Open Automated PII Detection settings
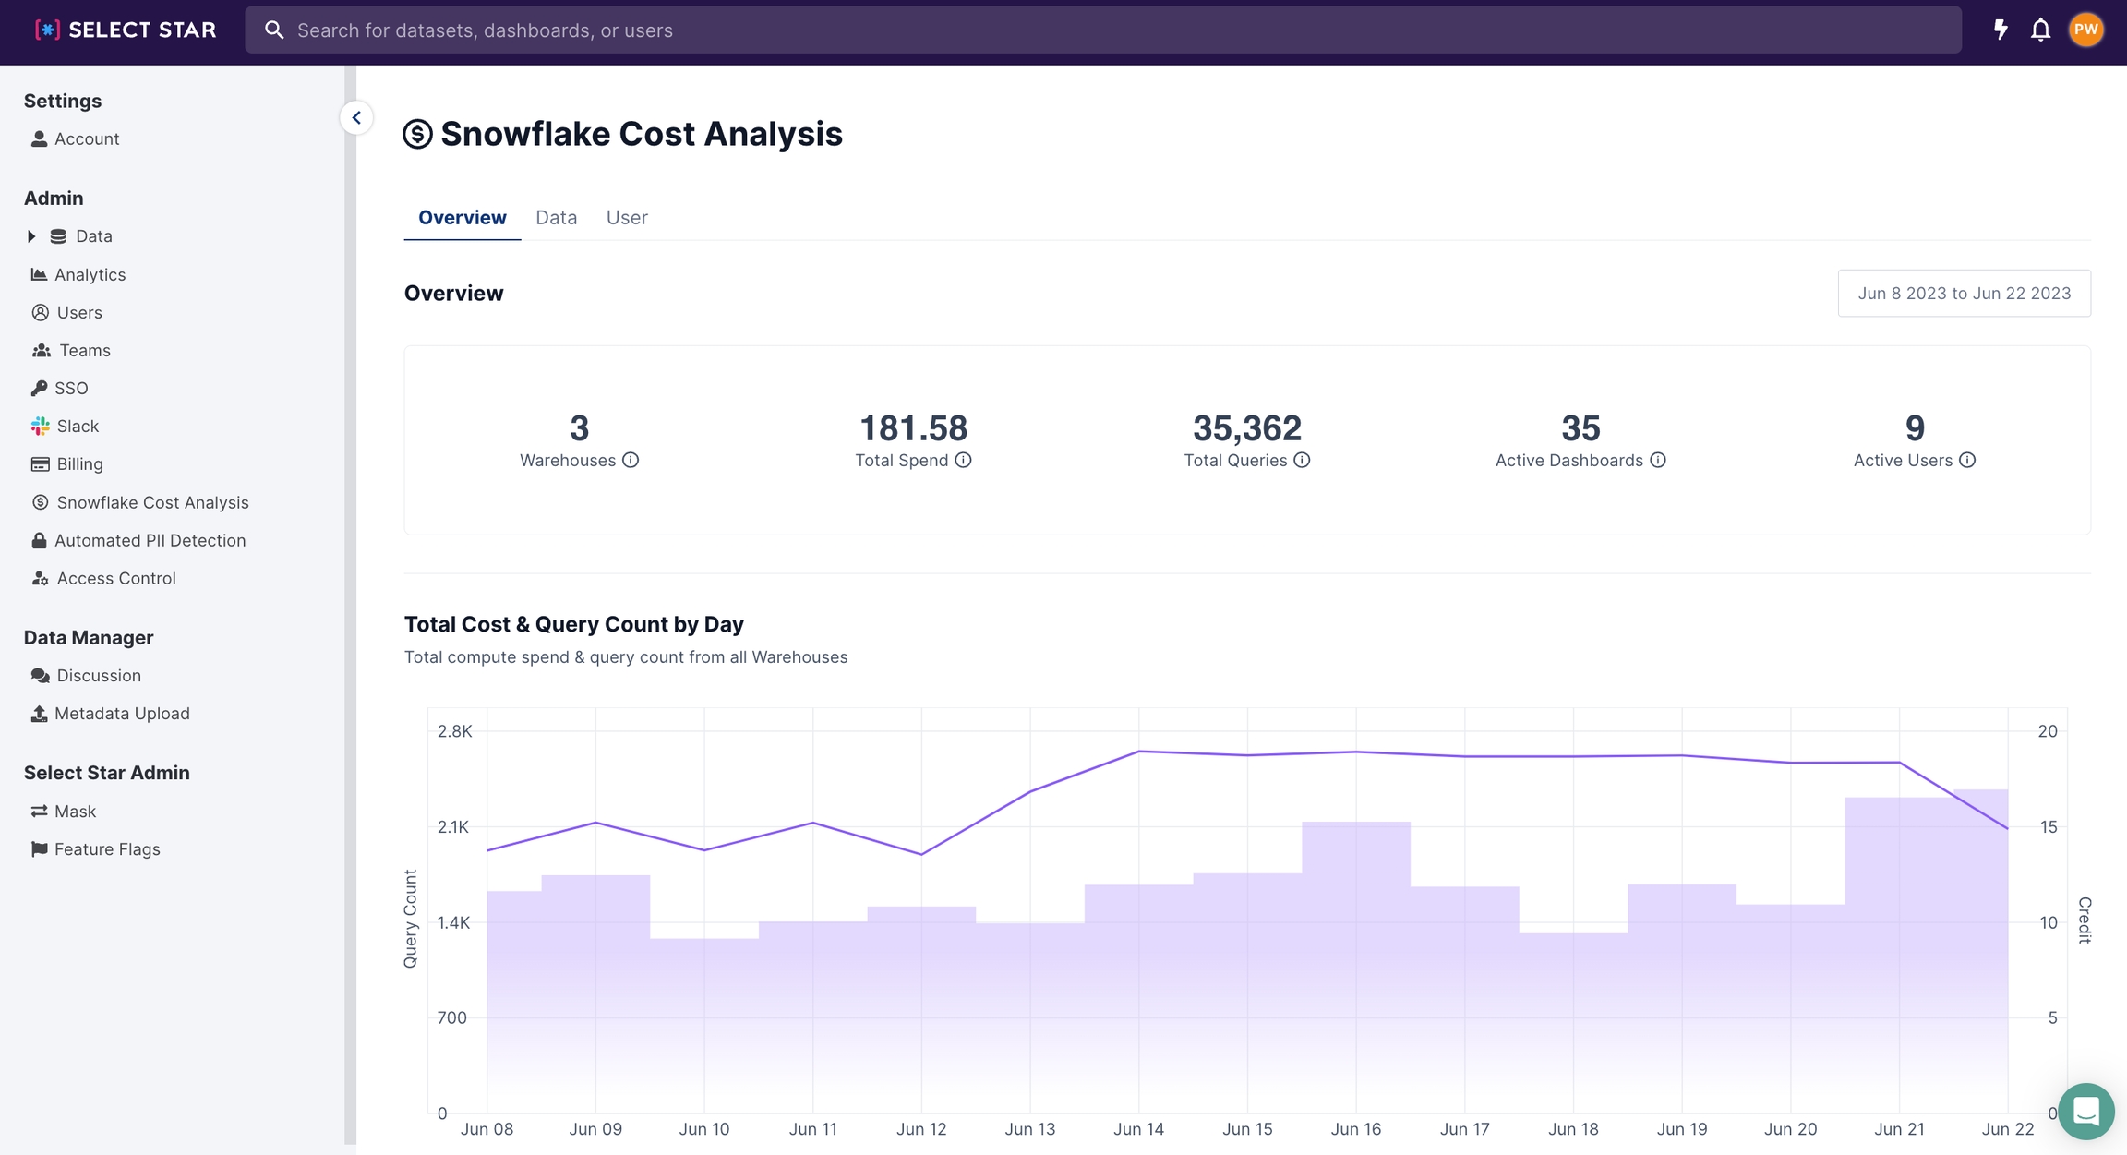2127x1155 pixels. coord(149,540)
